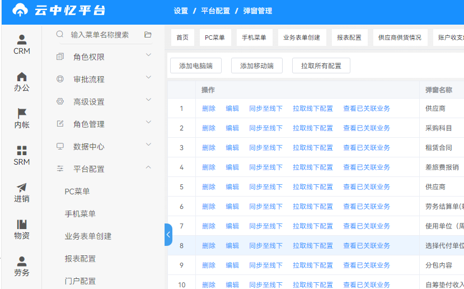The image size is (464, 289).
Task: Open the 进销 paper plane icon
Action: pos(22,188)
